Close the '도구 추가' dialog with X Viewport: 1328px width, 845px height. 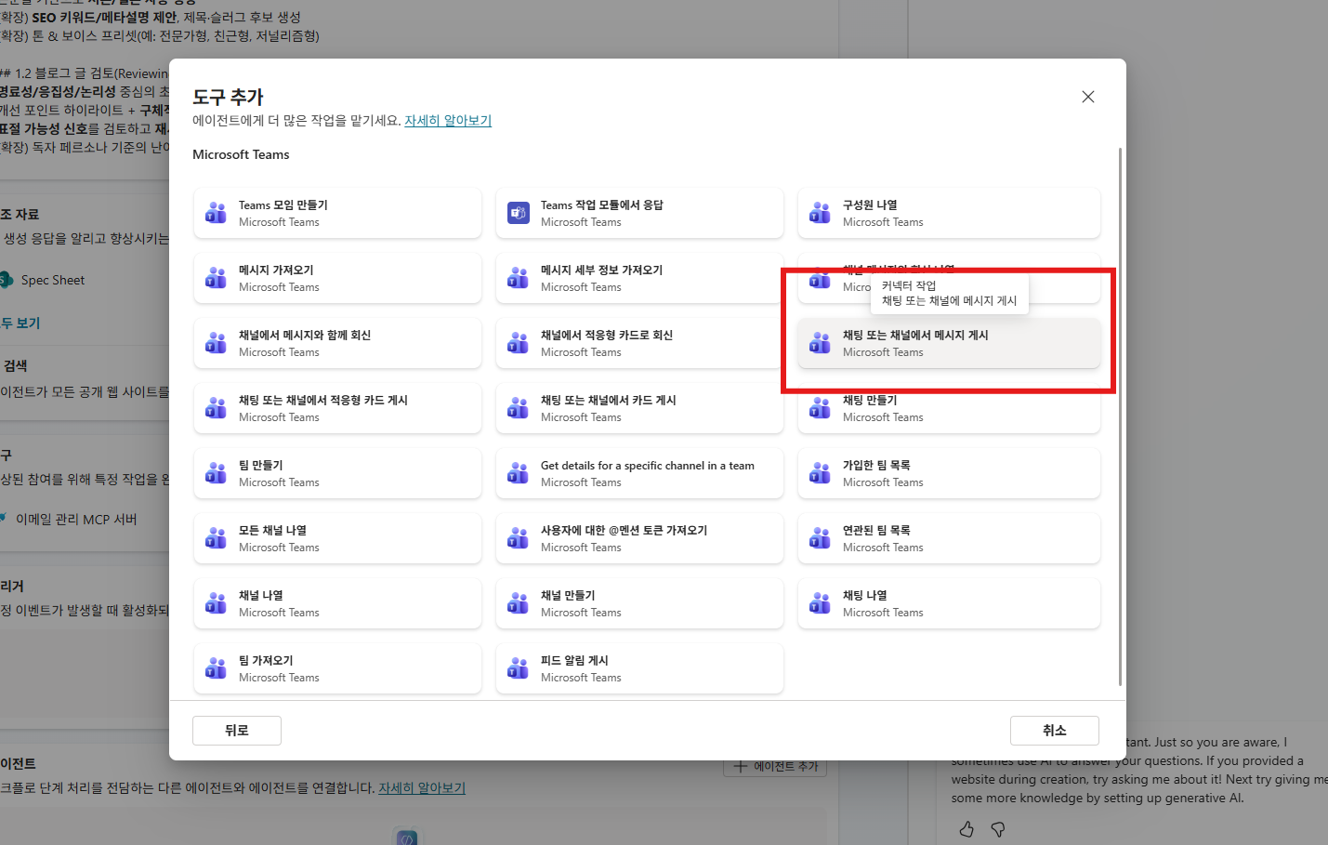(x=1088, y=97)
